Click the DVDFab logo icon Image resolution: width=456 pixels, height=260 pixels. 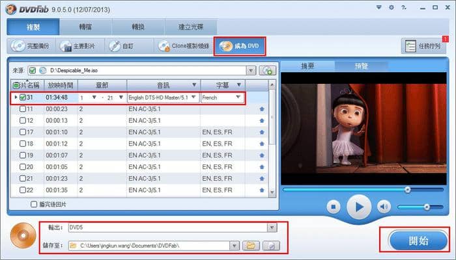point(11,9)
